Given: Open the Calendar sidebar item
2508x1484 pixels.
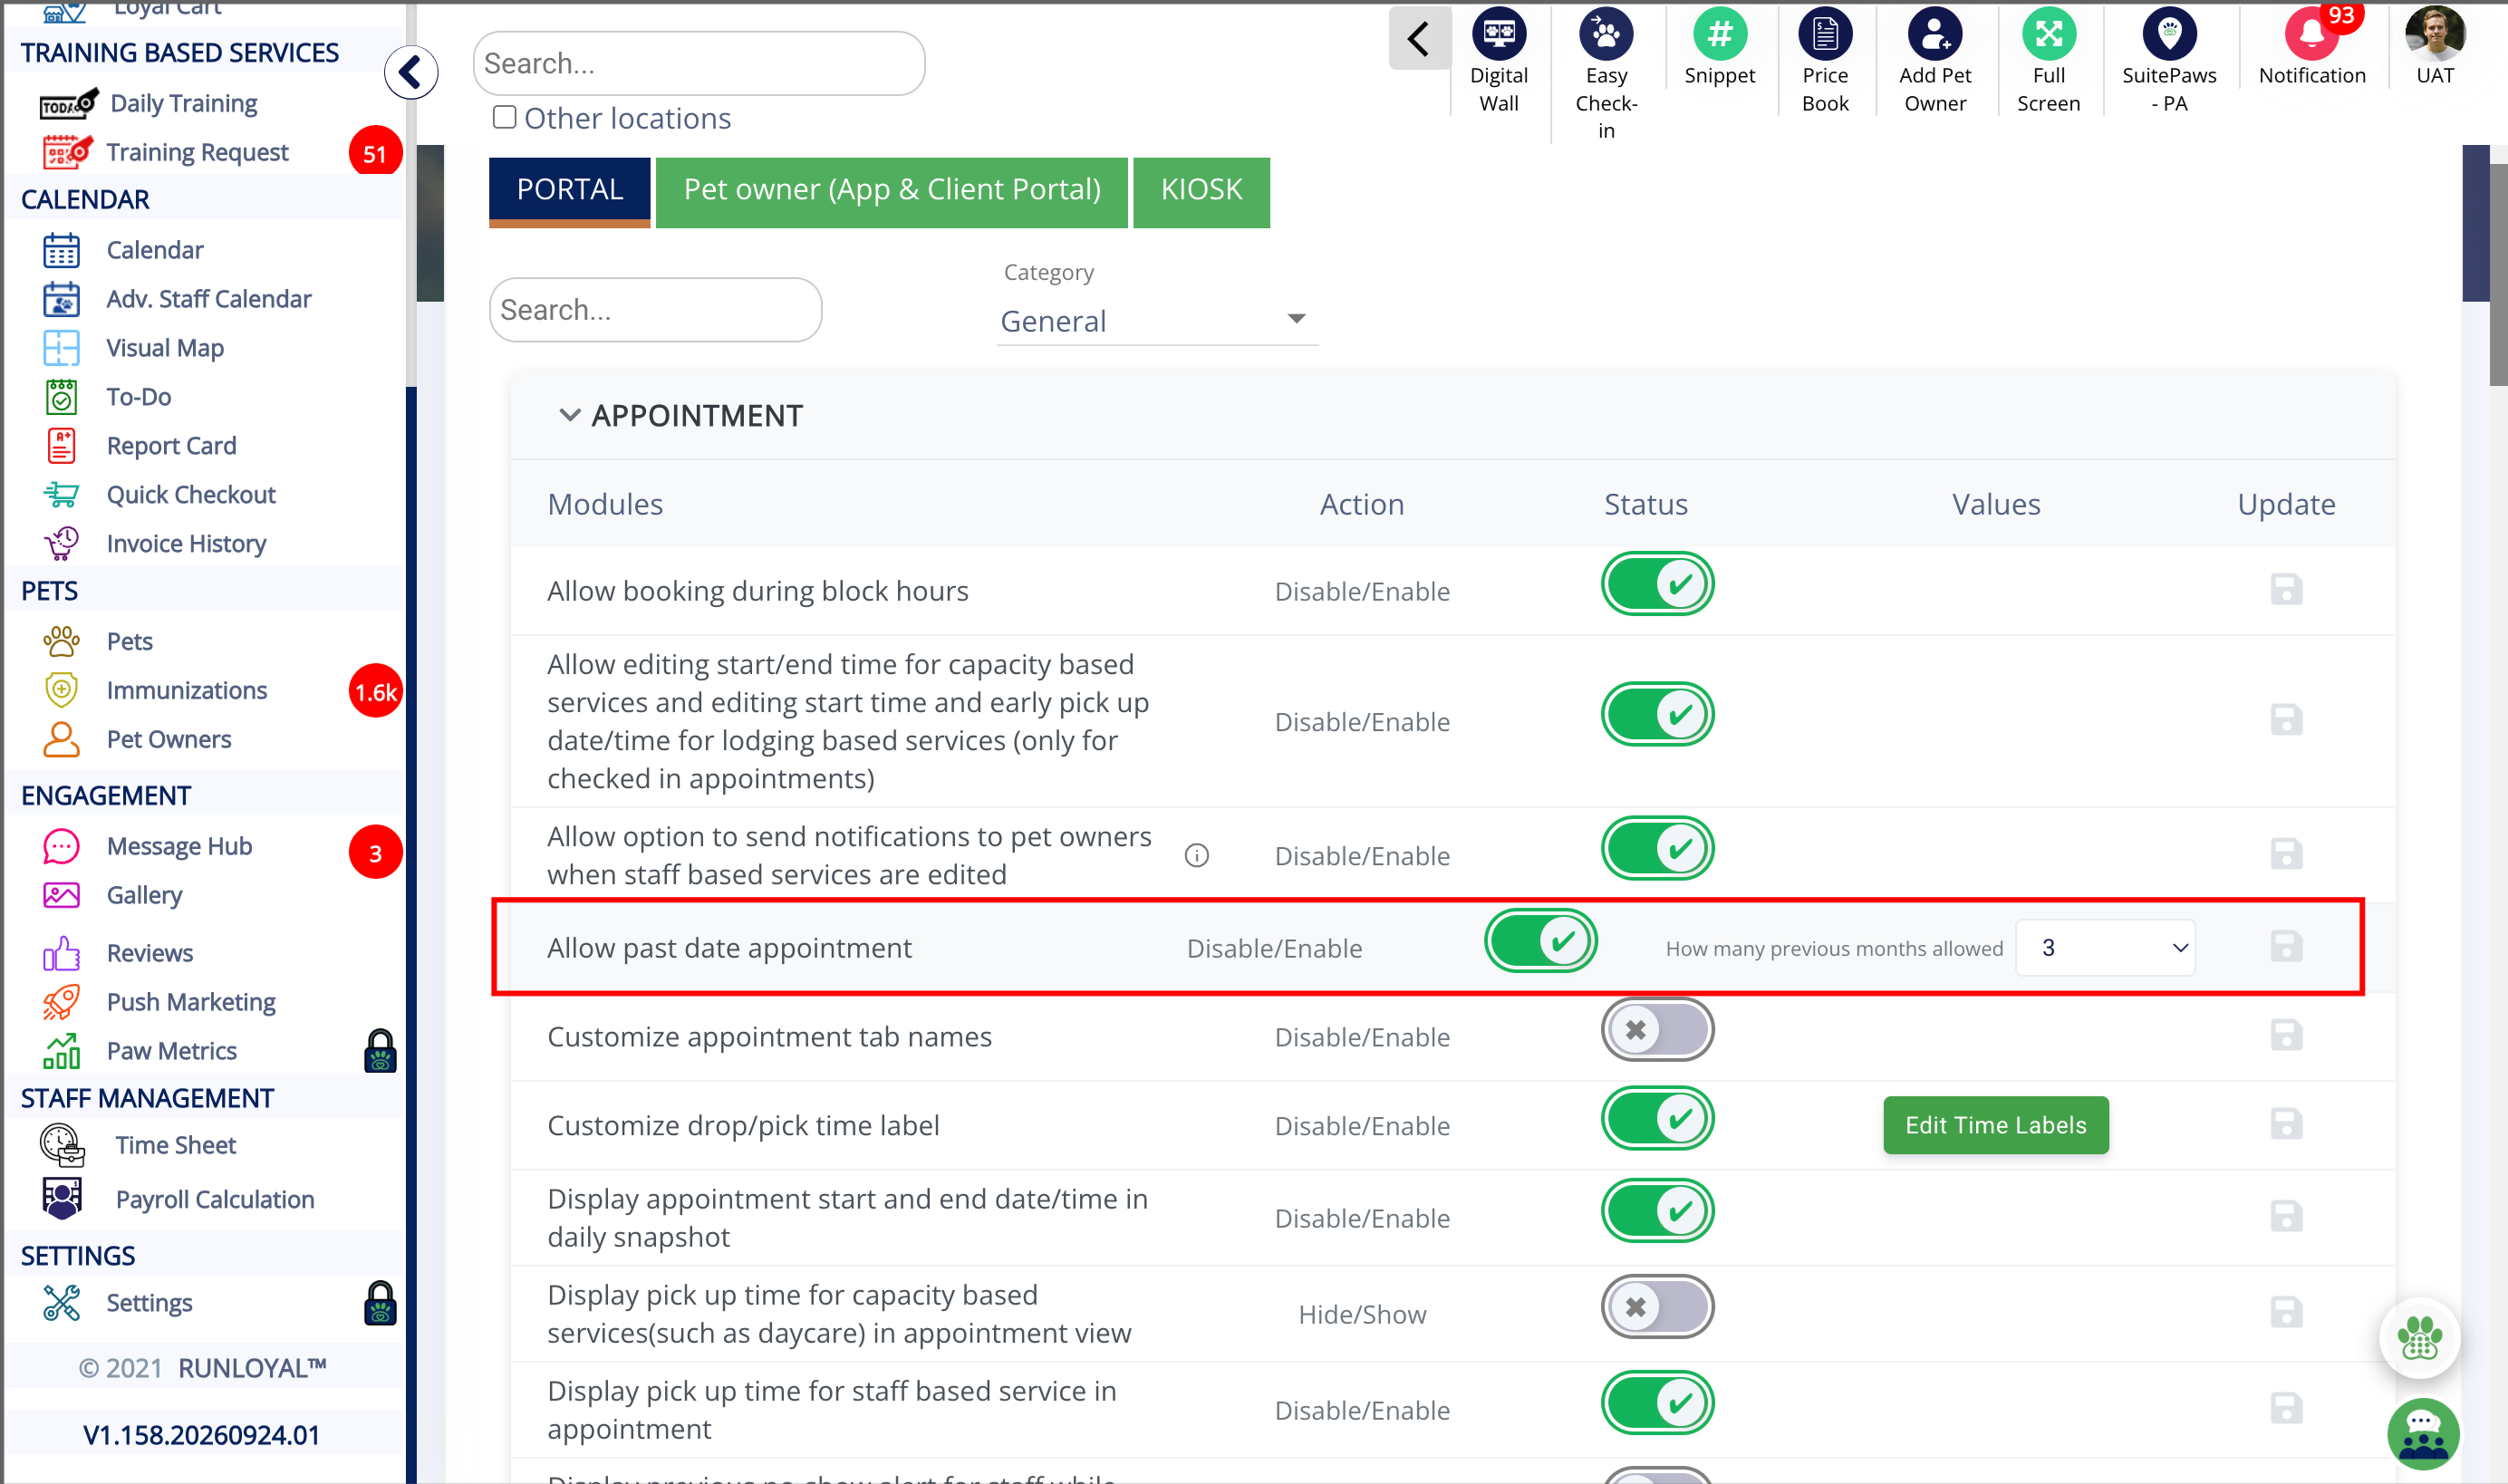Looking at the screenshot, I should click(x=155, y=250).
